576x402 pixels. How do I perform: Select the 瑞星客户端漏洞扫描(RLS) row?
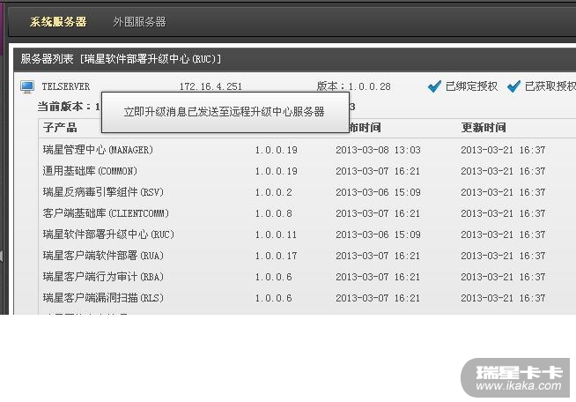(307, 298)
